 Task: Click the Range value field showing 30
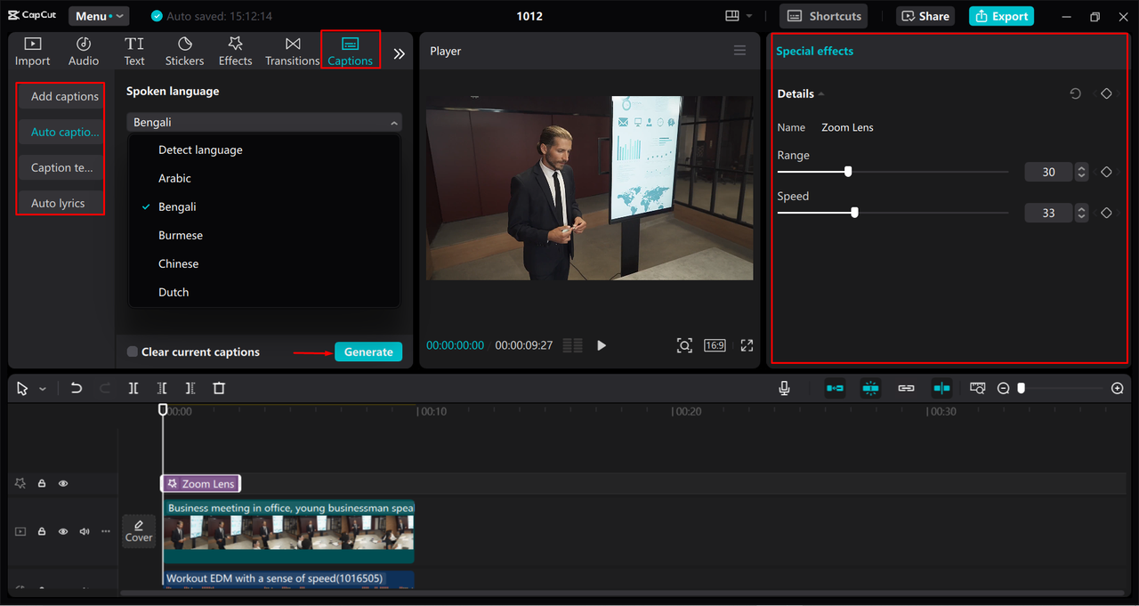tap(1048, 172)
